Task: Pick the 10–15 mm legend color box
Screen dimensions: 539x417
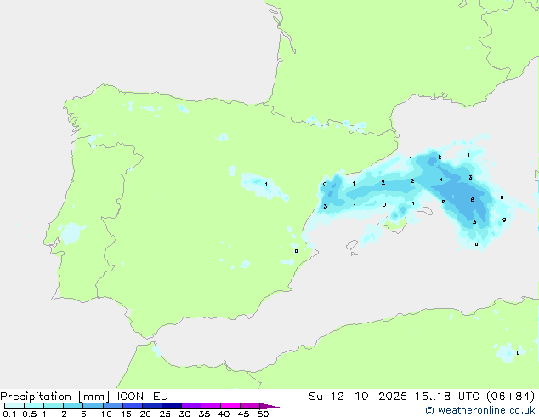Action: pos(112,406)
